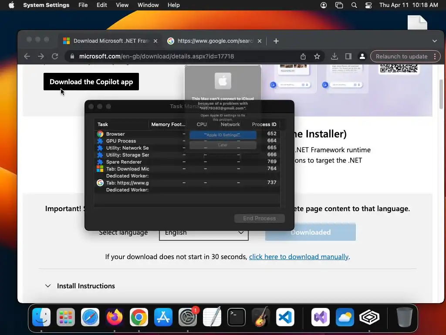Open Visual Studio purple icon in Dock
Image resolution: width=446 pixels, height=335 pixels.
tap(321, 317)
